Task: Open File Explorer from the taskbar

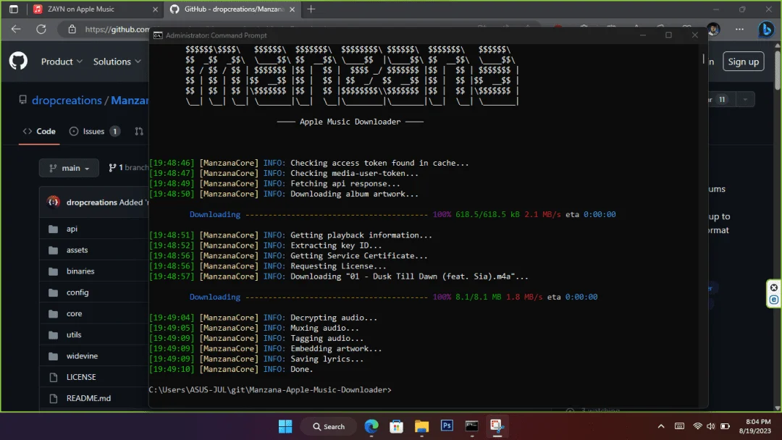Action: (x=421, y=426)
